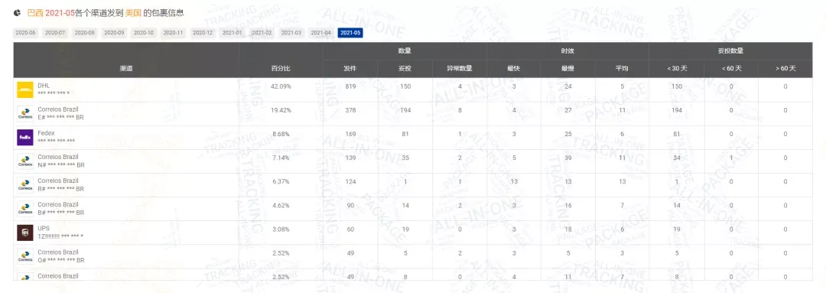
Task: Click the Correios logo in the B# row
Action: point(25,209)
